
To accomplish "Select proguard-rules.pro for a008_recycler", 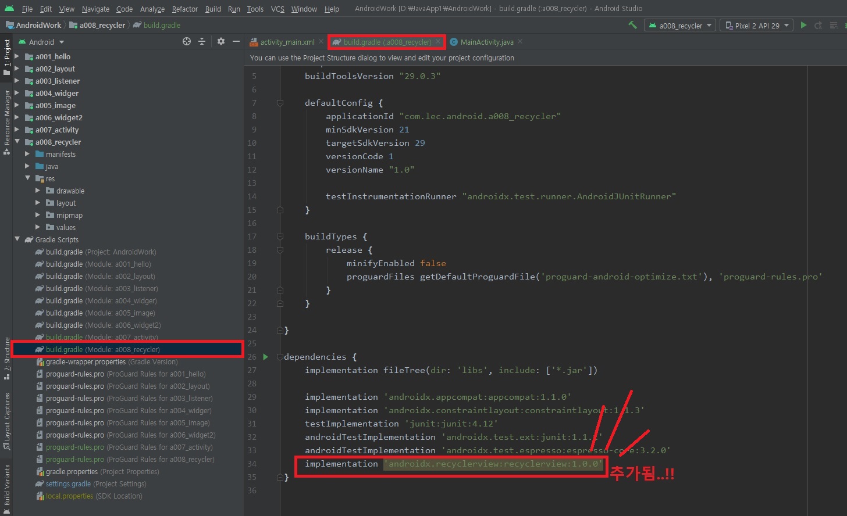I will point(125,459).
